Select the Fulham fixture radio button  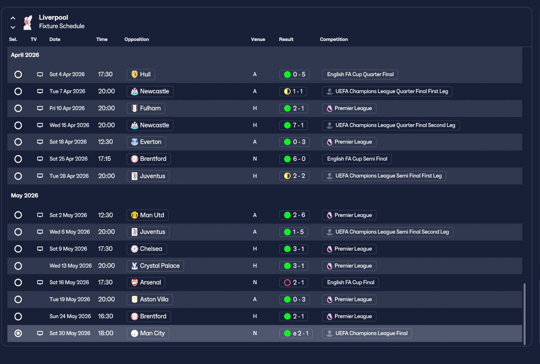pyautogui.click(x=18, y=108)
